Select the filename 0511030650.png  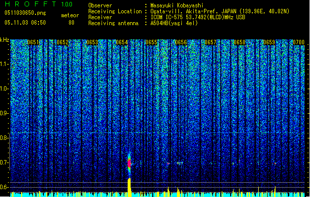25,13
